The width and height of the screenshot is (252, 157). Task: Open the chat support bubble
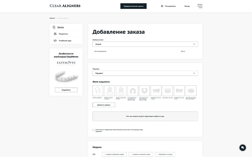tap(242, 147)
